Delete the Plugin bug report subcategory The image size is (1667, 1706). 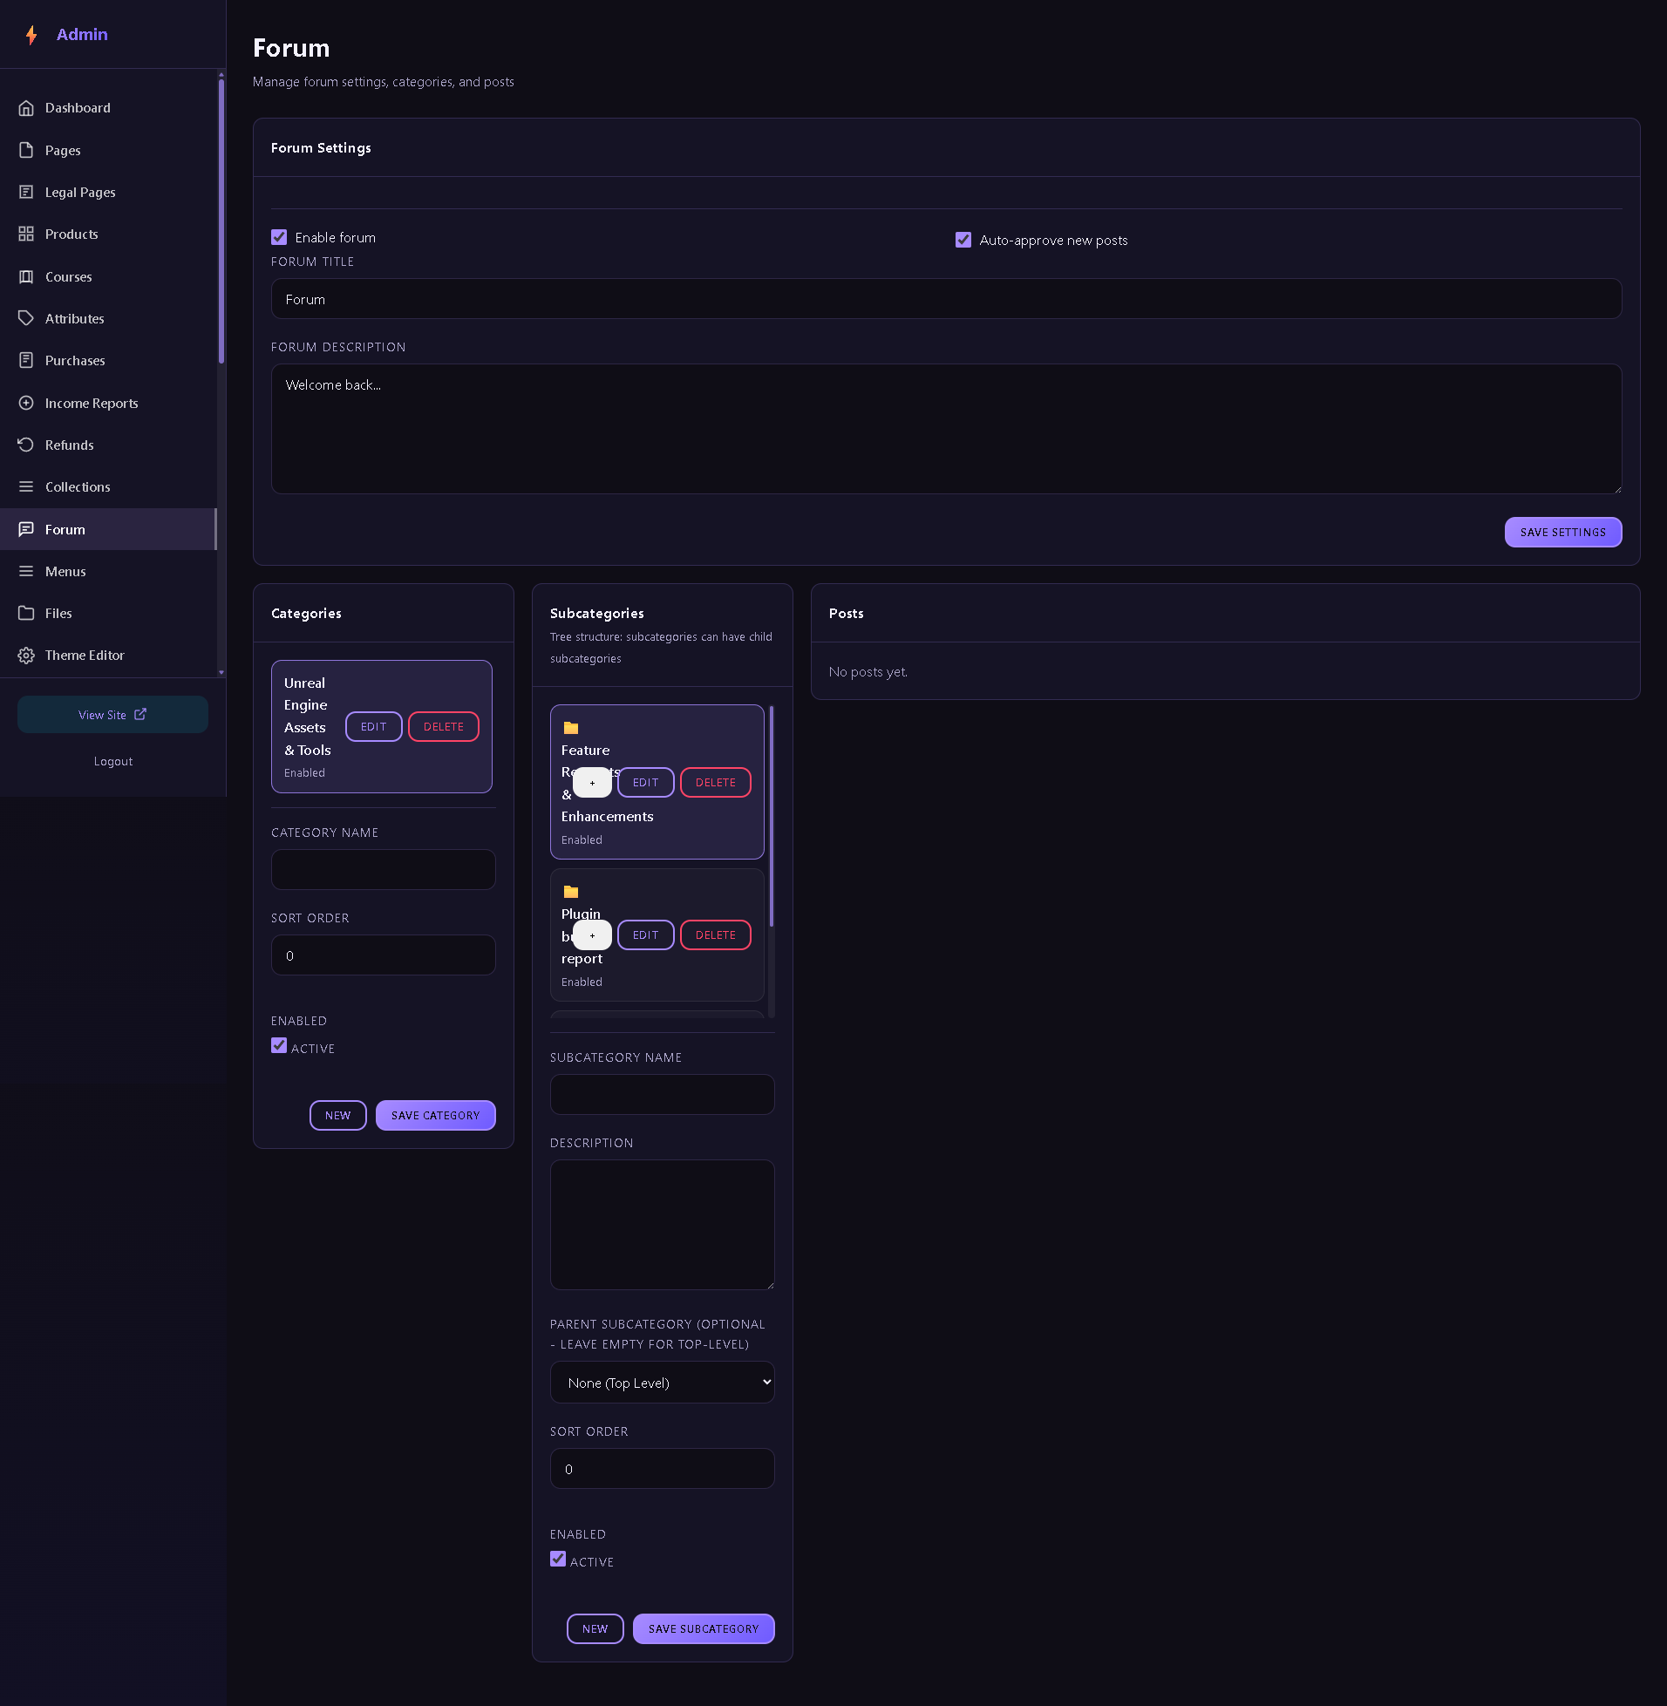(x=715, y=935)
